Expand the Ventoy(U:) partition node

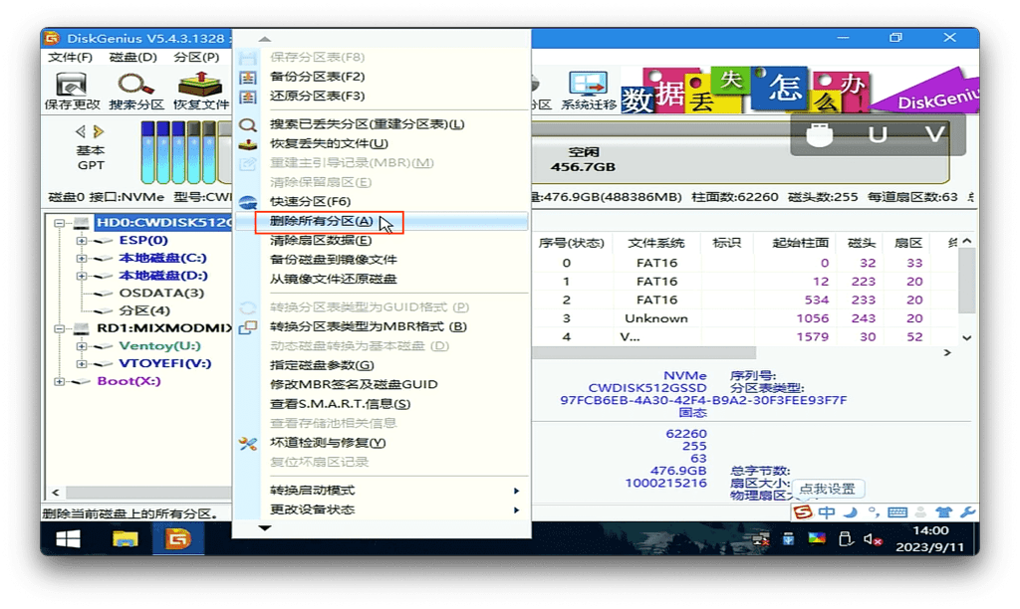pos(82,346)
